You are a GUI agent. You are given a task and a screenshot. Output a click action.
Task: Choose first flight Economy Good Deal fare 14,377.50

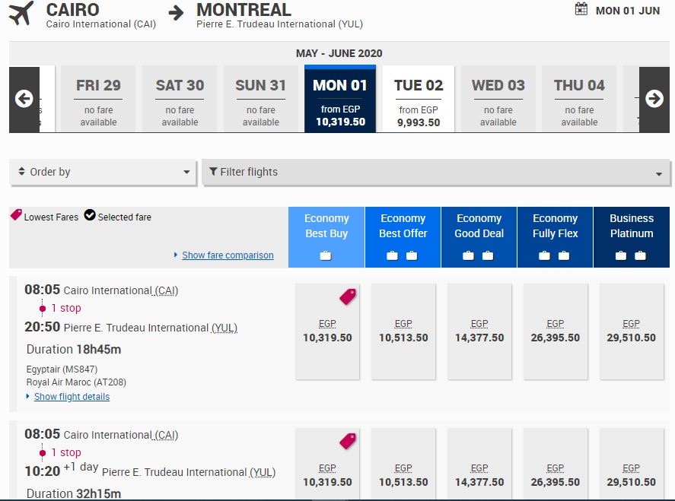point(479,331)
